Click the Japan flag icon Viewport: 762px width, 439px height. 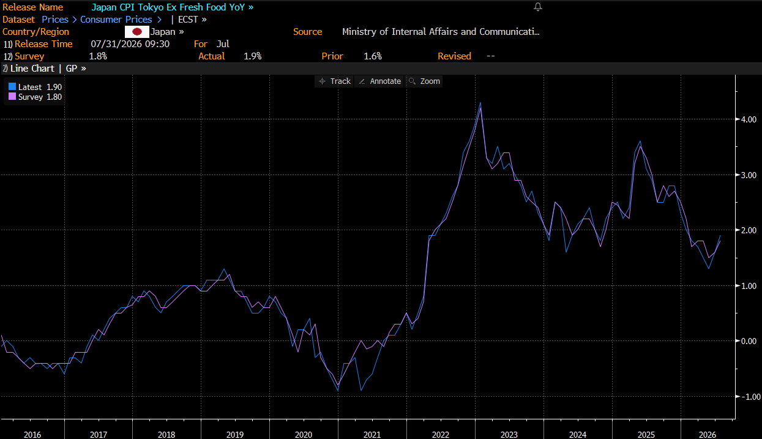click(137, 32)
